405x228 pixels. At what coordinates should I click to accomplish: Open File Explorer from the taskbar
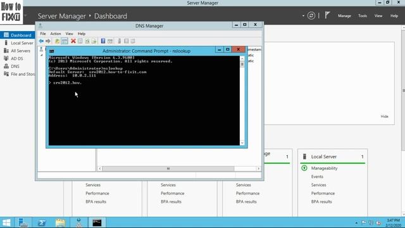point(60,222)
